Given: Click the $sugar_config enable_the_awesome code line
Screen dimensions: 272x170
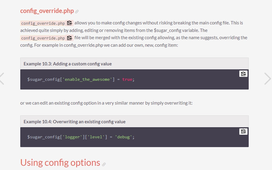Looking at the screenshot, I should tap(81, 80).
